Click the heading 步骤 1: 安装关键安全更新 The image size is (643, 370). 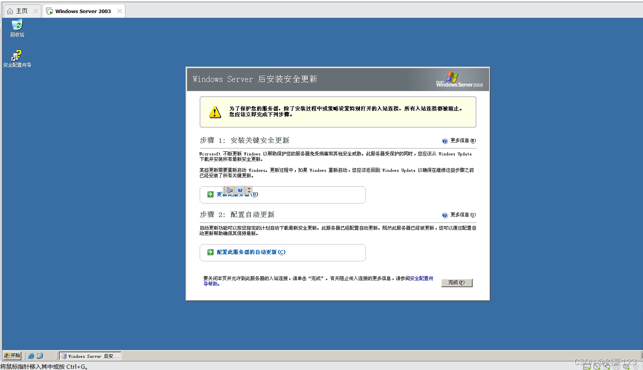coord(244,140)
